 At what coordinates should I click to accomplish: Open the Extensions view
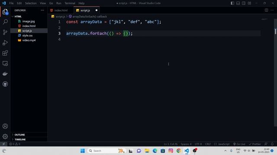tap(5, 53)
